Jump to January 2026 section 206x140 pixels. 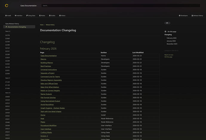click(x=171, y=41)
